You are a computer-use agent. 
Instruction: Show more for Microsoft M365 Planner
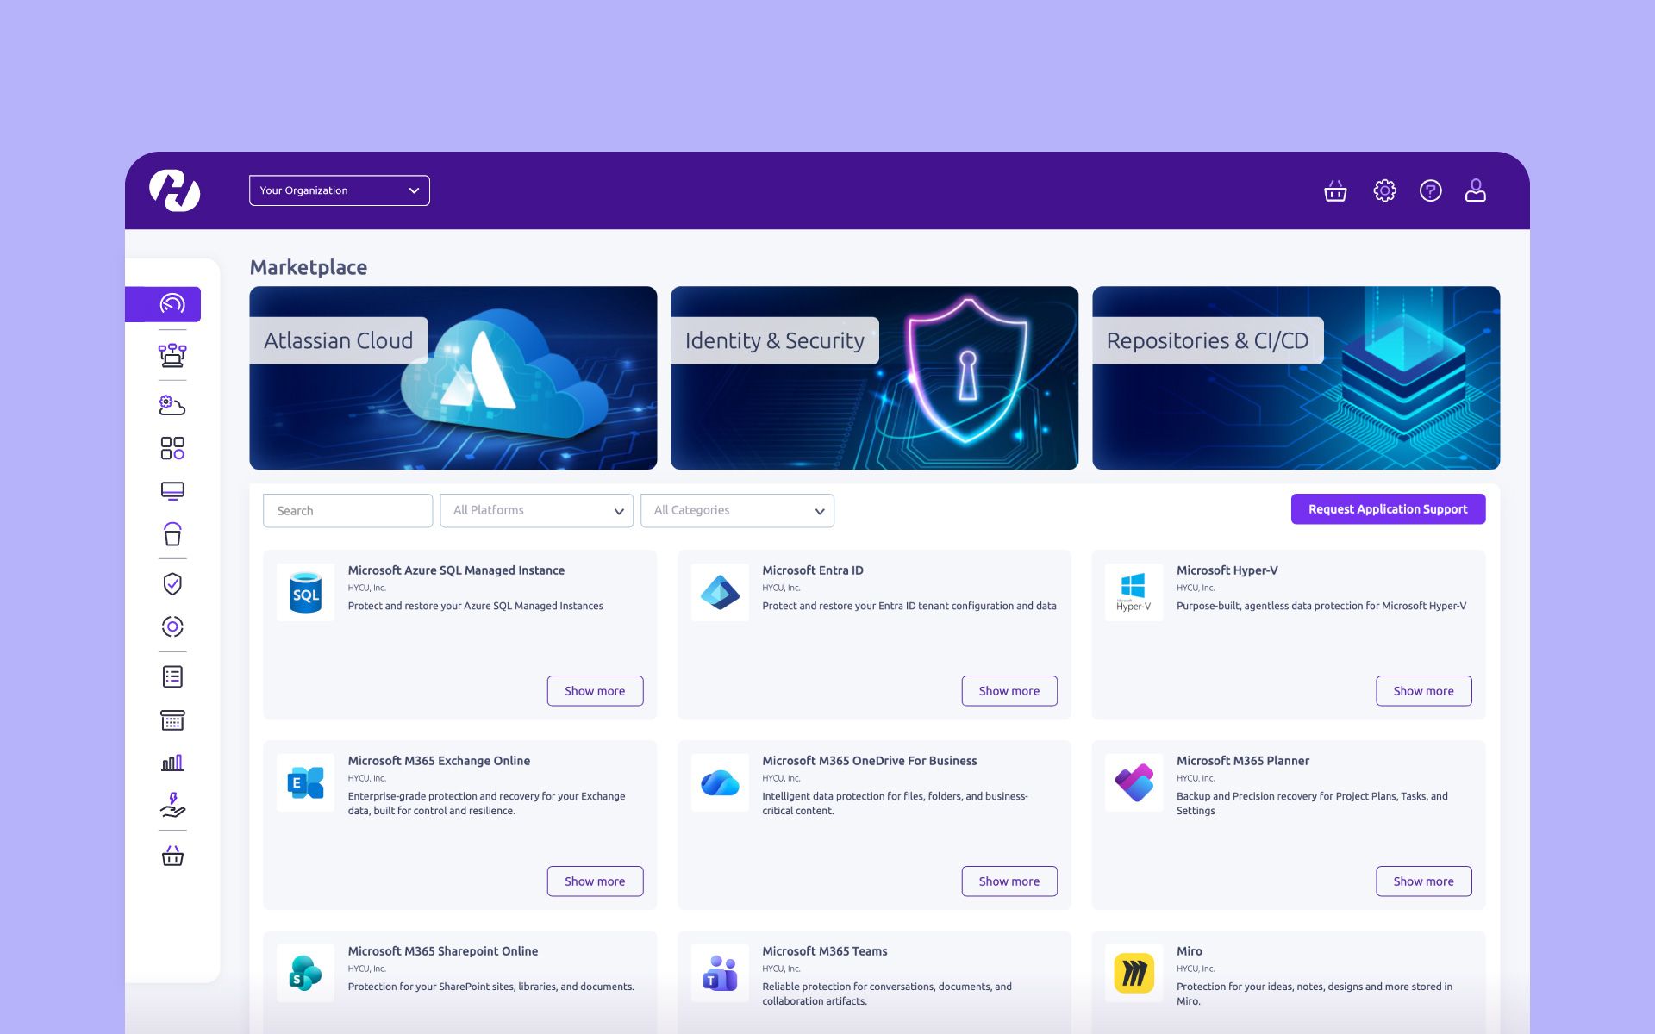pyautogui.click(x=1424, y=881)
